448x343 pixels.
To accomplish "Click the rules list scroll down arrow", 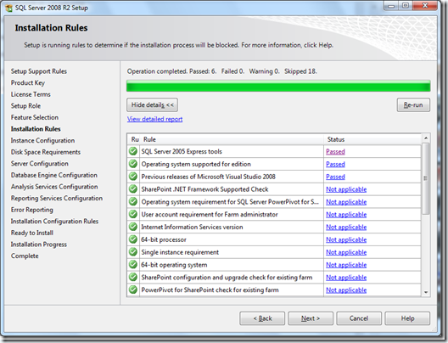I will (x=426, y=292).
